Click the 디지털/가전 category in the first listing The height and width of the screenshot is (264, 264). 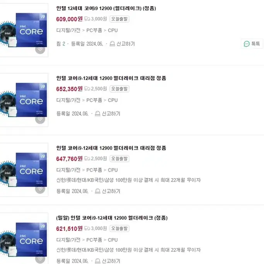68,30
